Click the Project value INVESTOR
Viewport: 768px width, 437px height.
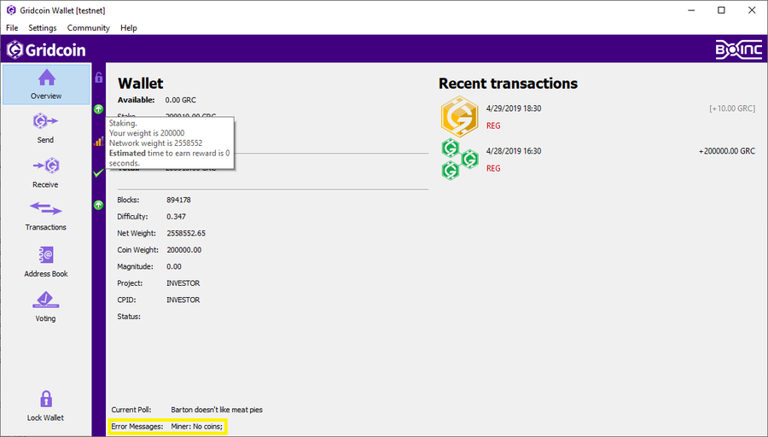pyautogui.click(x=183, y=283)
